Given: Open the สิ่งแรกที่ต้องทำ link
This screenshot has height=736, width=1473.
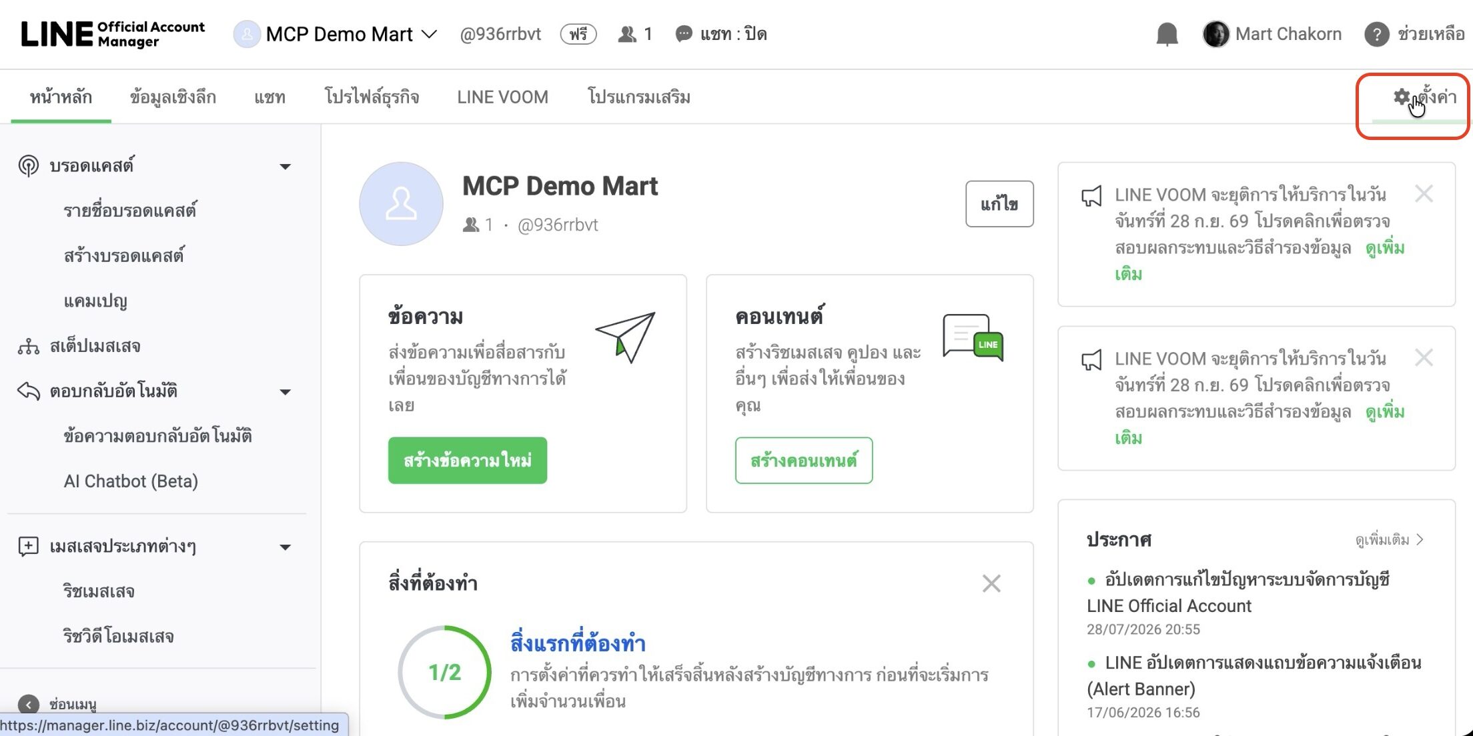Looking at the screenshot, I should (x=578, y=643).
